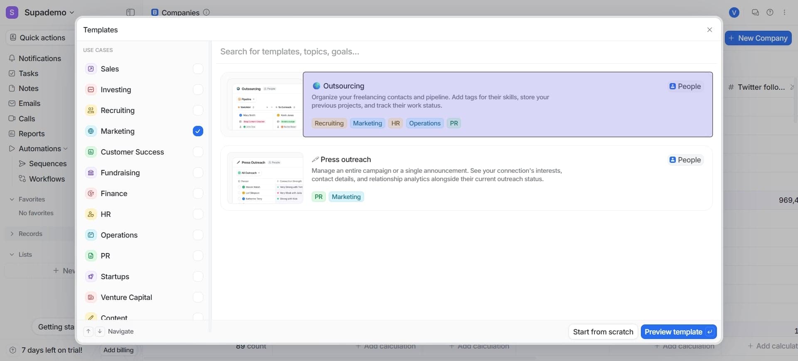Image resolution: width=798 pixels, height=361 pixels.
Task: Click the Investing use case icon
Action: coord(91,90)
